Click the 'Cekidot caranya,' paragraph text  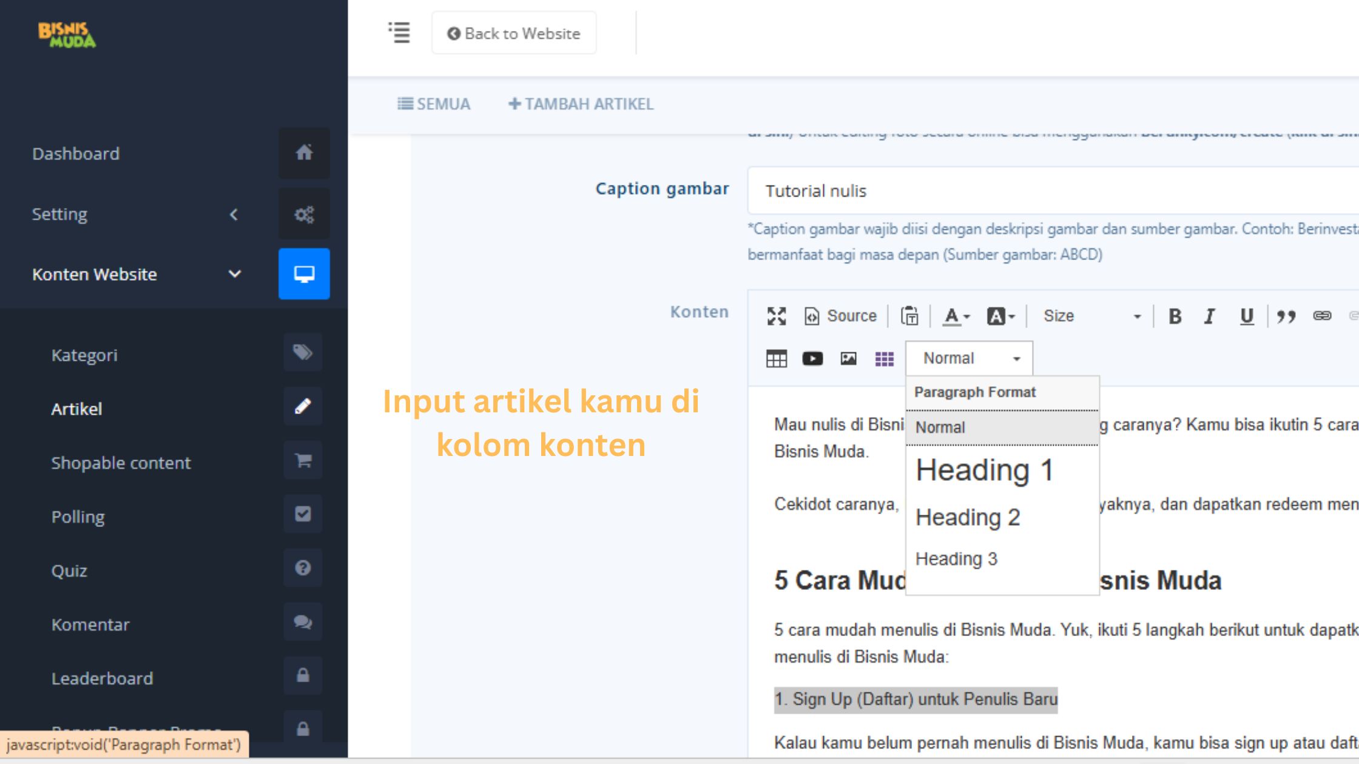(837, 504)
